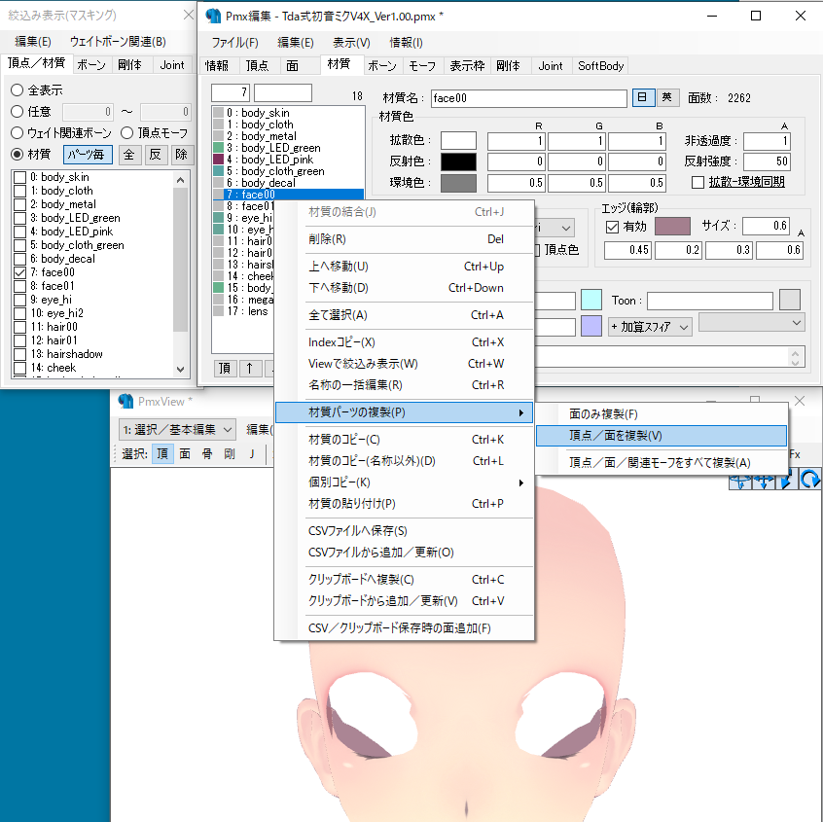Click 全て選択(A) in context menu
This screenshot has height=822, width=823.
404,315
